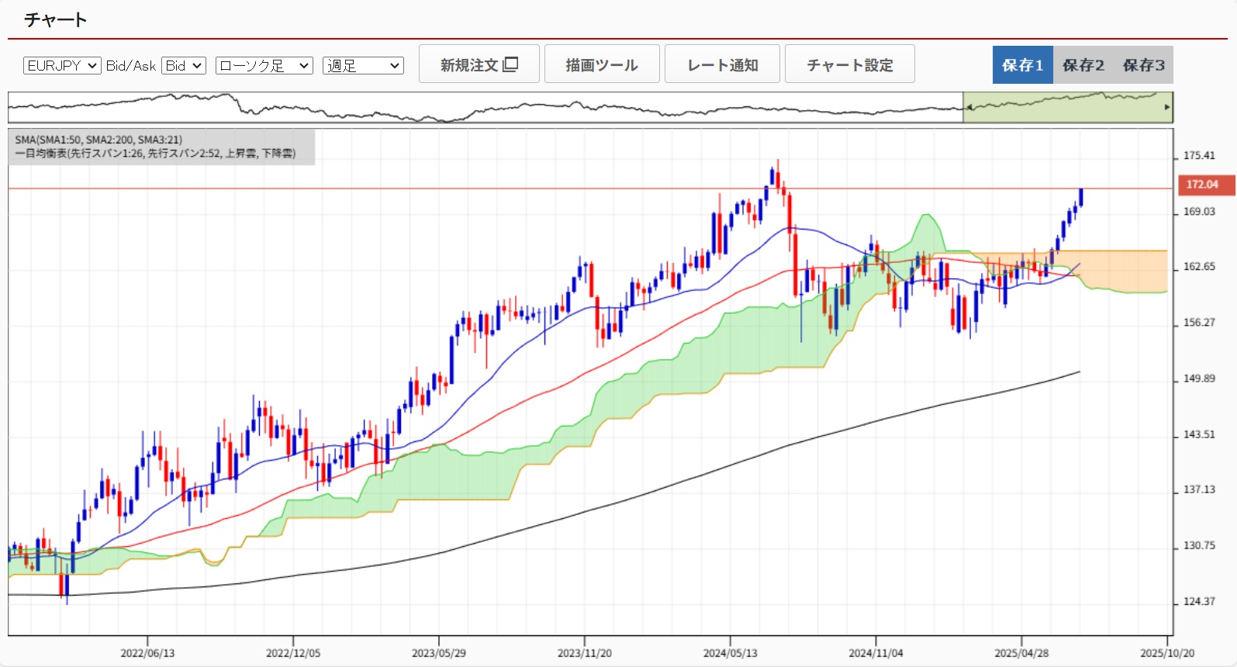The height and width of the screenshot is (667, 1237).
Task: Click the 2022/12/05 date axis label
Action: point(293,653)
